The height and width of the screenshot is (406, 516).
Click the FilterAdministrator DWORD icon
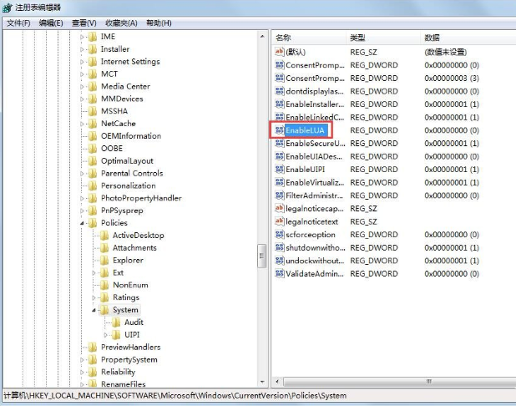pos(280,195)
